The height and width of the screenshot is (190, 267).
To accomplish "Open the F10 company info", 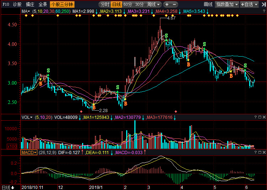I will click(6, 4).
